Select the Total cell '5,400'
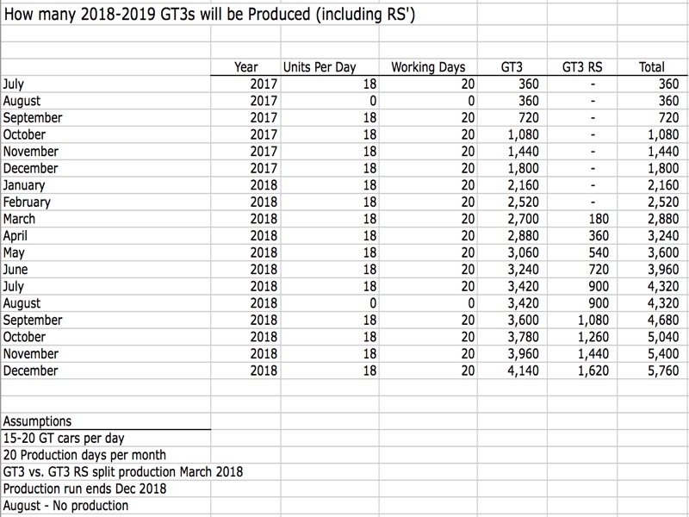 663,354
